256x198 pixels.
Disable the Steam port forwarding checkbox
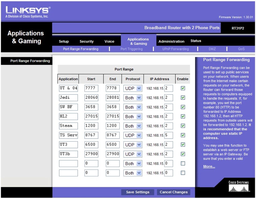tap(183, 126)
